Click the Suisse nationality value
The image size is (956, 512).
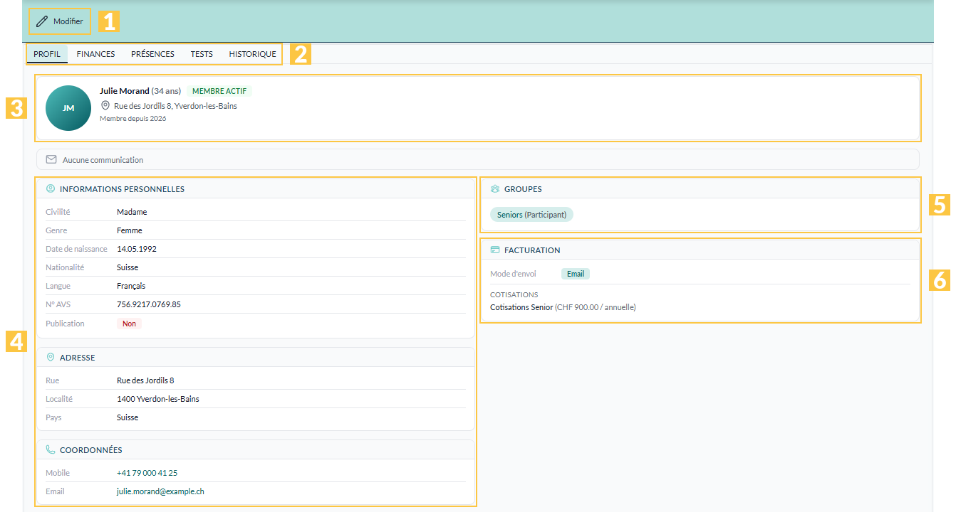tap(128, 267)
